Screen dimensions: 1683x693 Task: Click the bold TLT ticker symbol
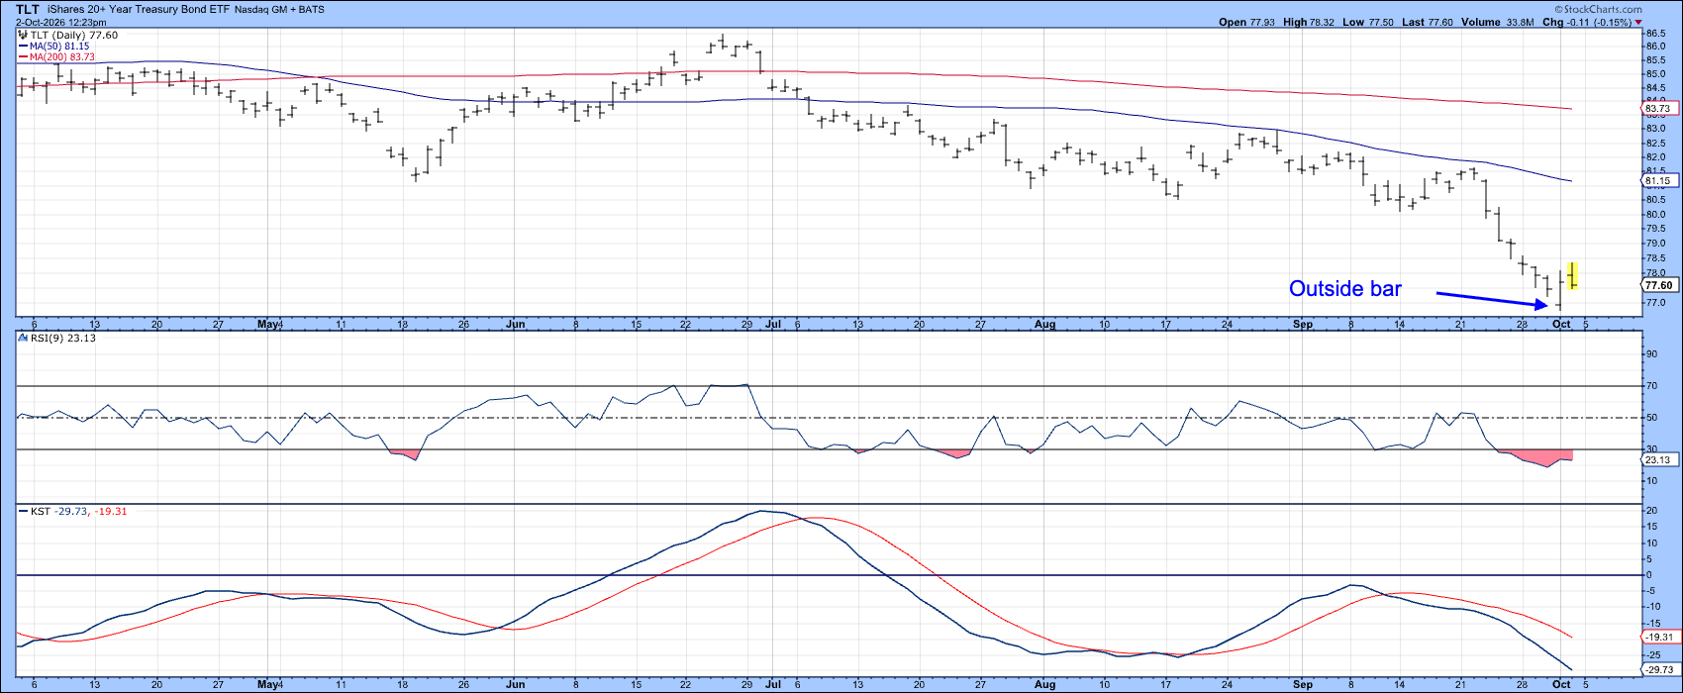click(x=28, y=9)
